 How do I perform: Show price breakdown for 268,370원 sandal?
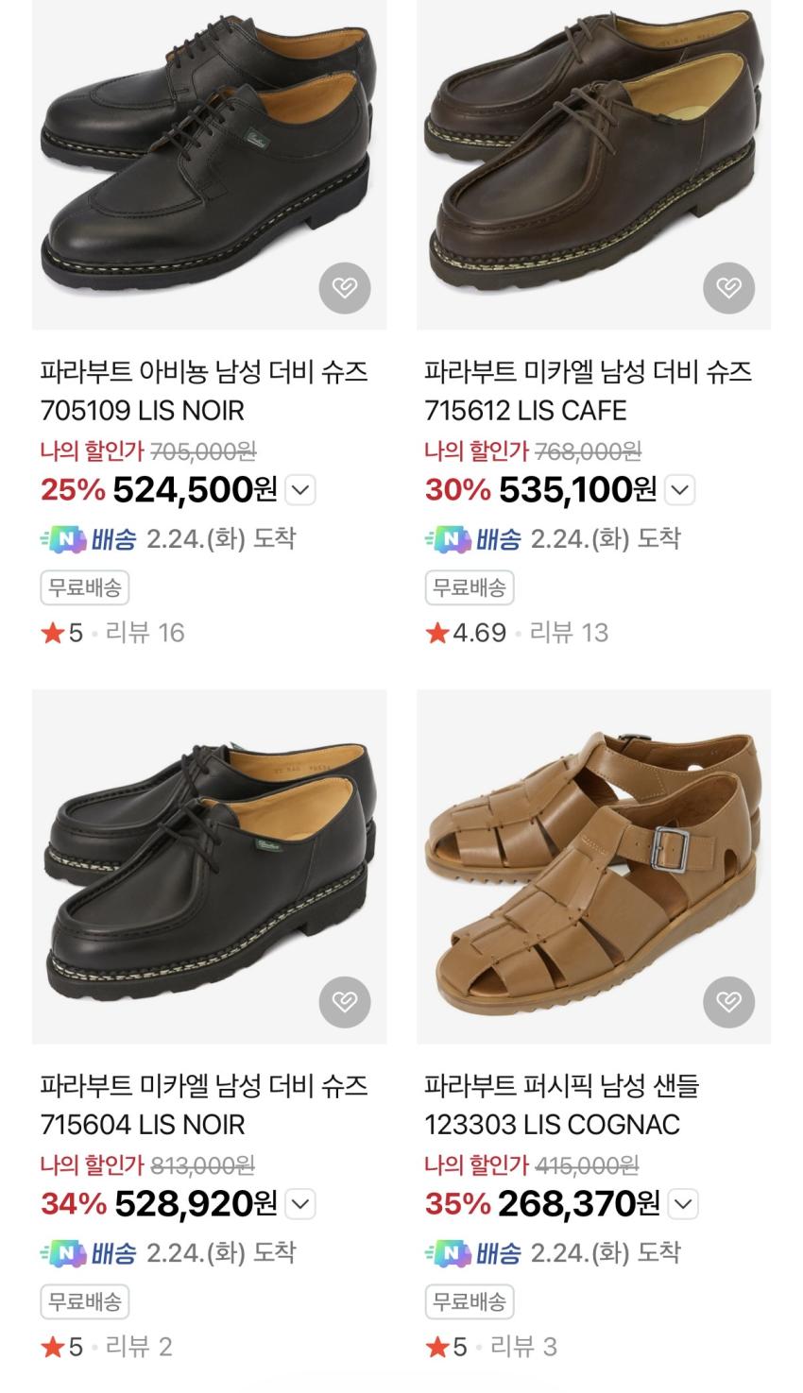point(683,1204)
